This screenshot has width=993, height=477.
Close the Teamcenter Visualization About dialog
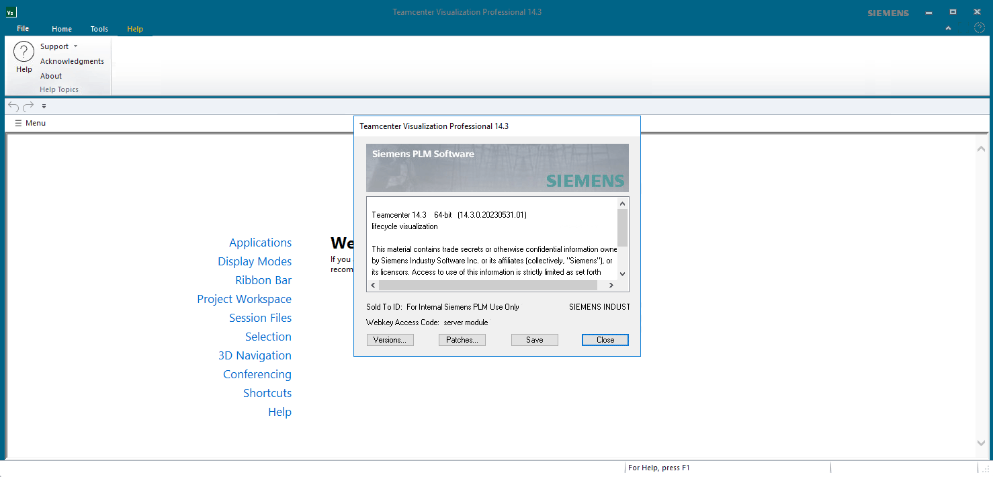[x=604, y=339]
